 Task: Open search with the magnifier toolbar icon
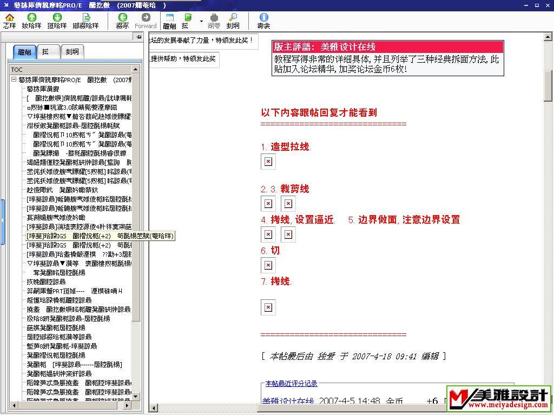point(233,21)
